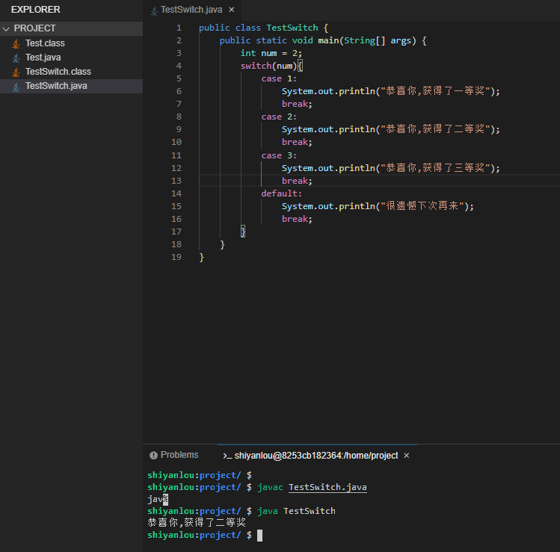Click highlighted closing brace on line 17
The height and width of the screenshot is (552, 560).
tap(243, 232)
